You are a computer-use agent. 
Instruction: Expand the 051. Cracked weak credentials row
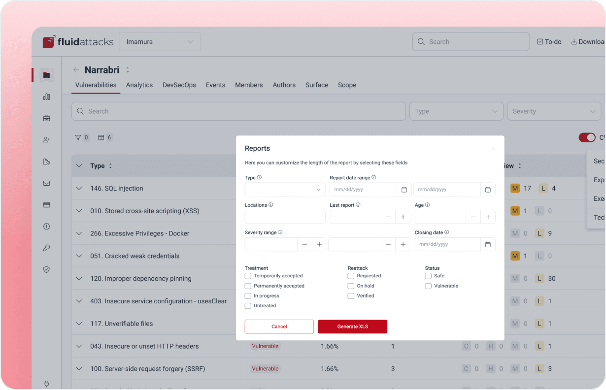pyautogui.click(x=79, y=256)
